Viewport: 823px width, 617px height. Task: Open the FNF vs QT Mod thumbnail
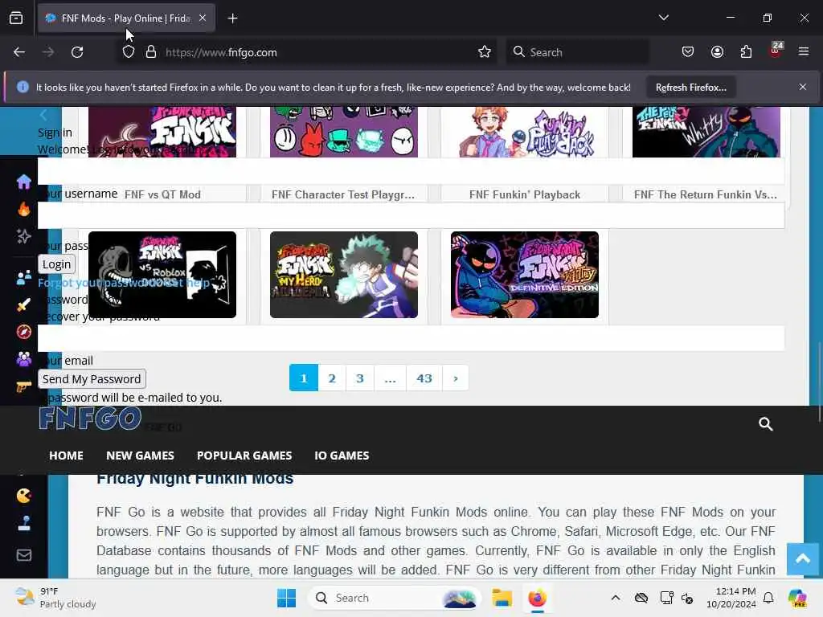[x=162, y=132]
